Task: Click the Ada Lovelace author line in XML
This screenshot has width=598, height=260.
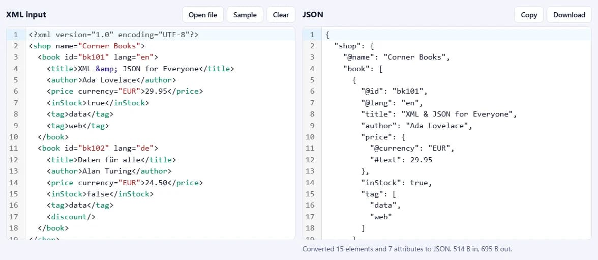Action: coord(111,80)
